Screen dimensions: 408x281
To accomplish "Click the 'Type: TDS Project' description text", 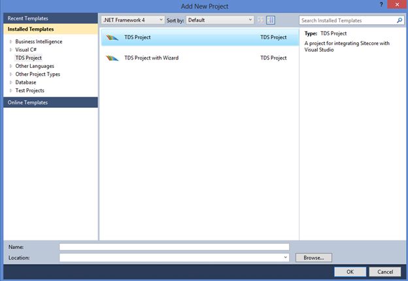I will coord(325,33).
